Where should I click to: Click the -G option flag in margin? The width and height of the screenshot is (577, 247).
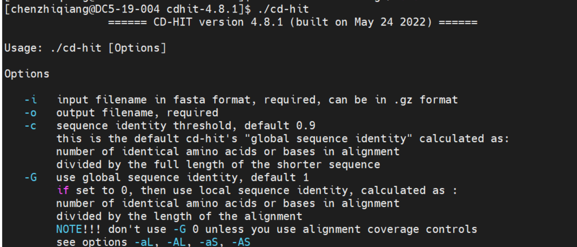31,177
